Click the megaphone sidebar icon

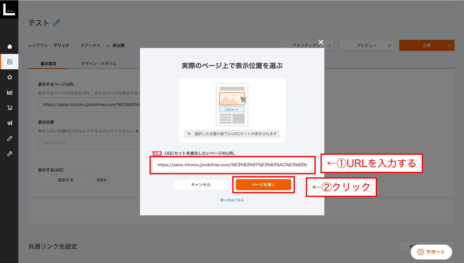point(10,123)
